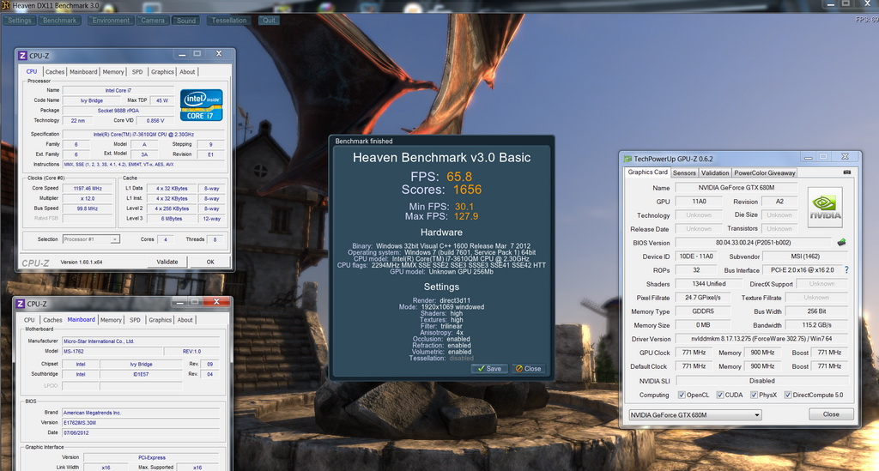Image resolution: width=879 pixels, height=471 pixels.
Task: Click Core Speed value 1197.46 MHz
Action: click(88, 188)
